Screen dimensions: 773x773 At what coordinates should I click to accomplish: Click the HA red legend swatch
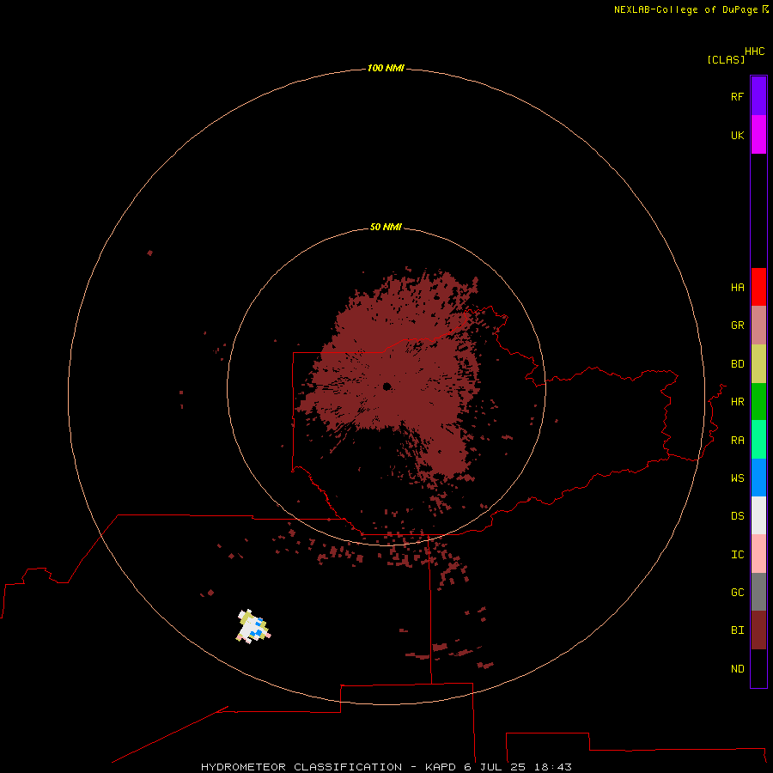758,287
